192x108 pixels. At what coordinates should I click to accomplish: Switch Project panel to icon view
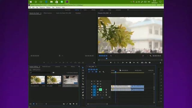pos(34,104)
